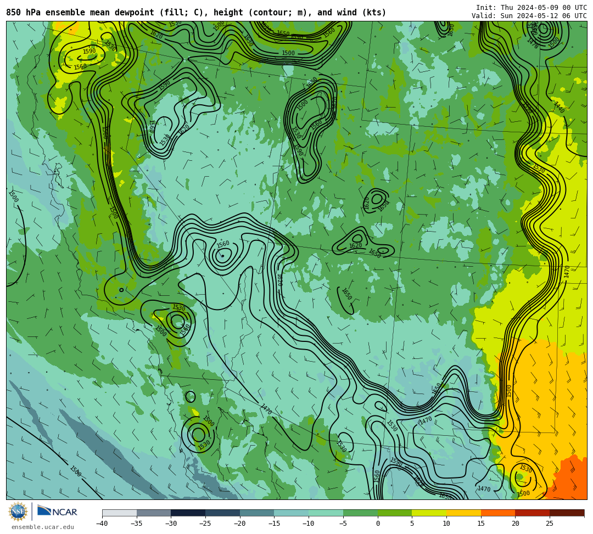Click the olive green 0 to 5 swatch

(x=394, y=513)
